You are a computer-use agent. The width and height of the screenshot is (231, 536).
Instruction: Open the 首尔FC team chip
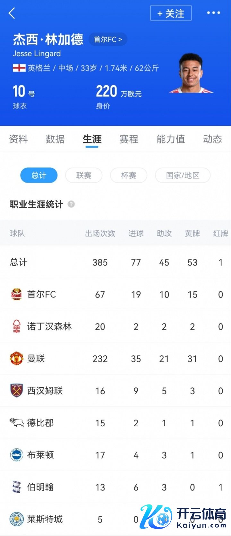pos(108,40)
